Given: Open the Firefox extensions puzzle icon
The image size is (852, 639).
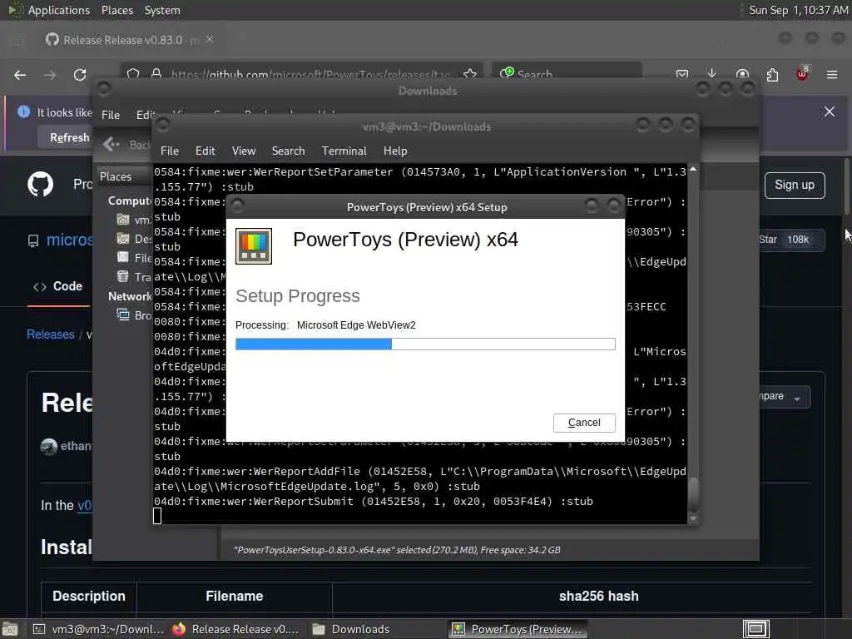Looking at the screenshot, I should pos(772,74).
